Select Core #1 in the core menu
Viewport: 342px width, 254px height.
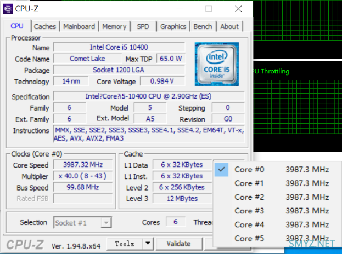click(277, 183)
